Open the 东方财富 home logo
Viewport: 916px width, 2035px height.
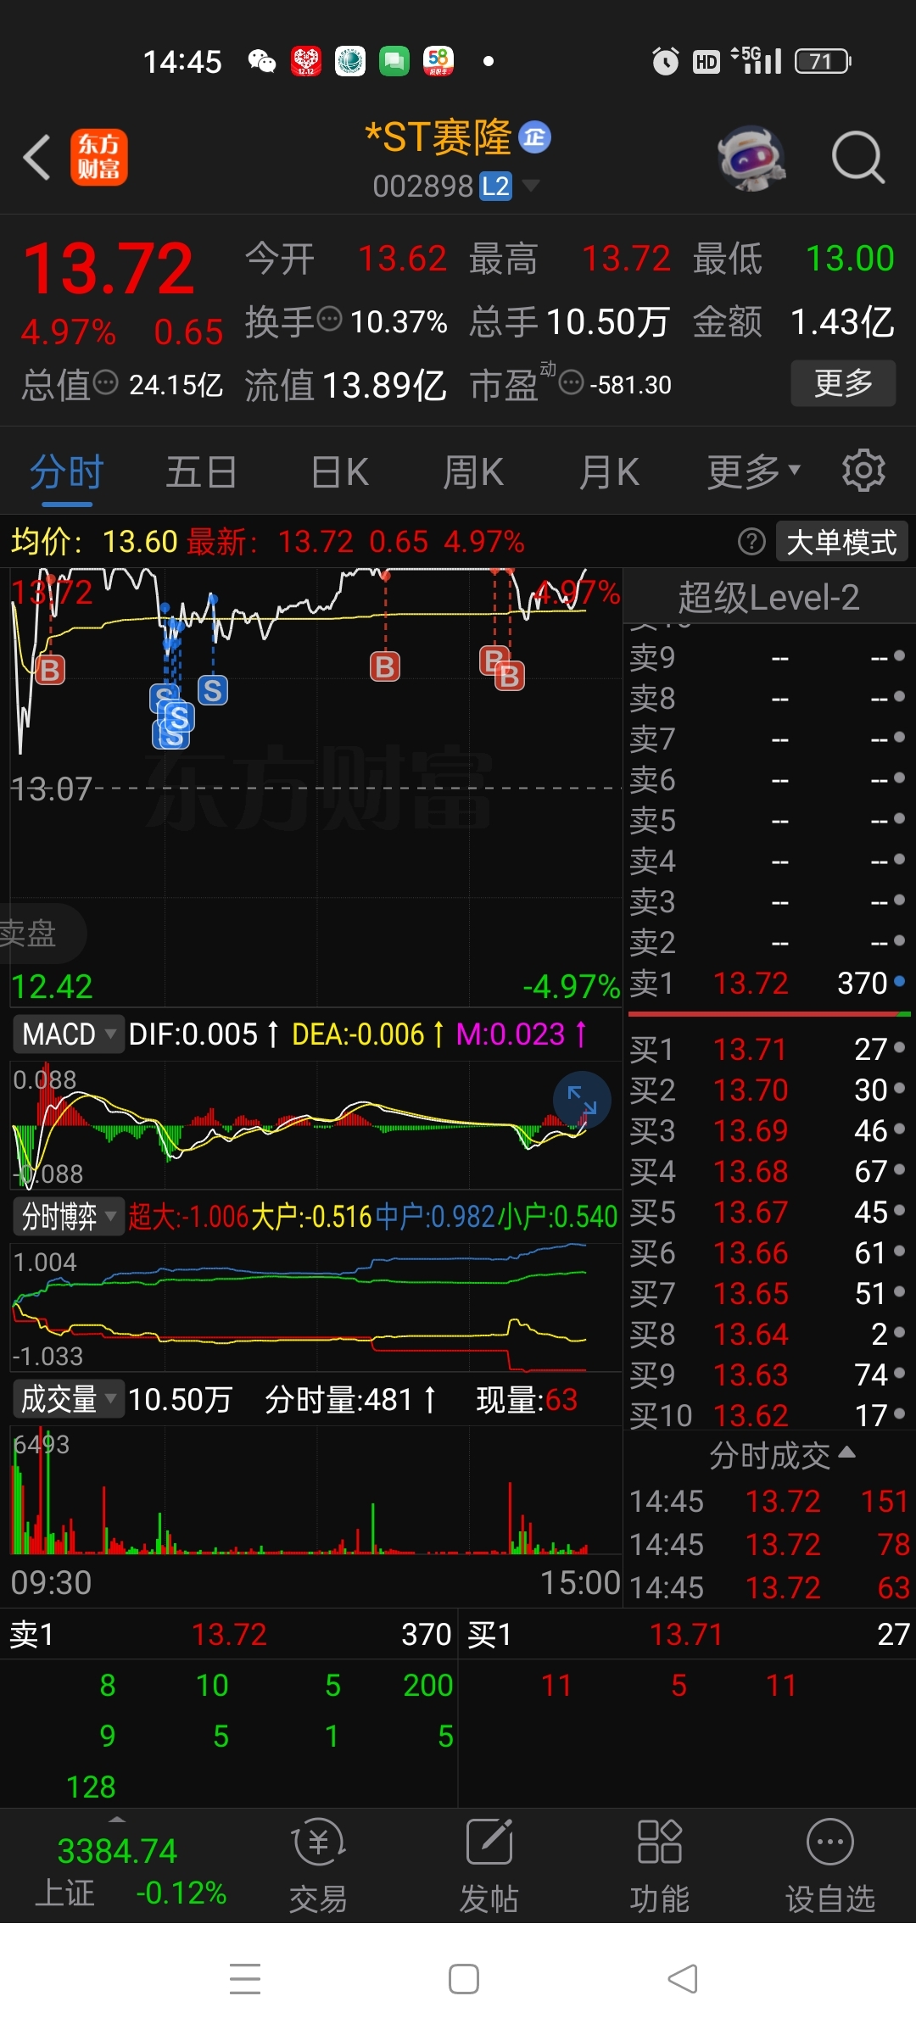(99, 157)
